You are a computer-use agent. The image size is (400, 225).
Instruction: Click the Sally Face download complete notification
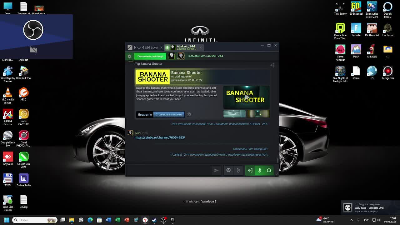tap(371, 207)
